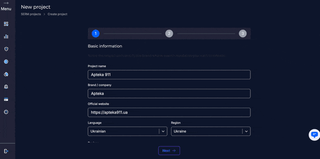Click the Region dropdown chevron arrow
Screen dimensions: 320x159
(246, 131)
